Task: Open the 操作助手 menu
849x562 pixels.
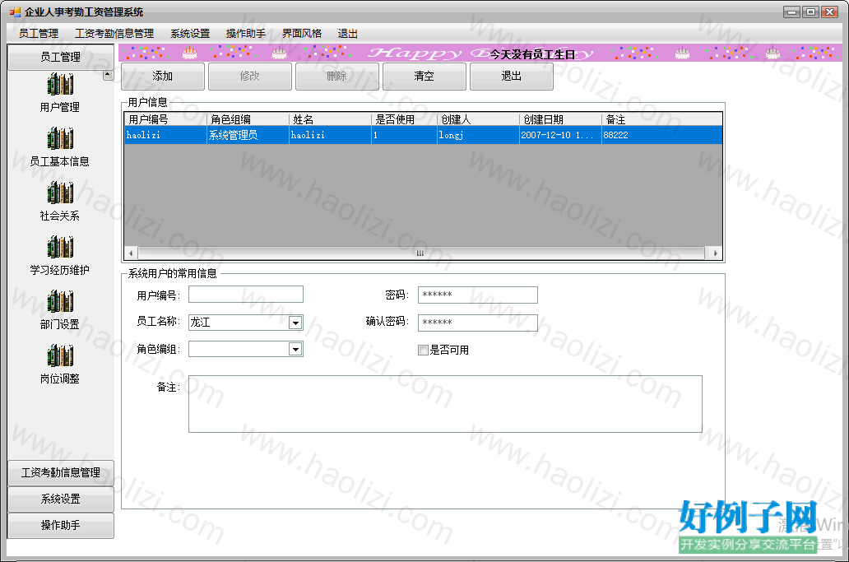Action: (x=246, y=34)
